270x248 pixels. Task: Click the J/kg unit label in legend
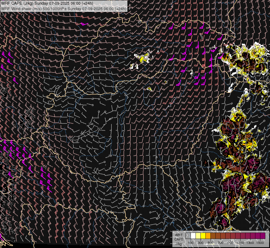click(x=179, y=244)
